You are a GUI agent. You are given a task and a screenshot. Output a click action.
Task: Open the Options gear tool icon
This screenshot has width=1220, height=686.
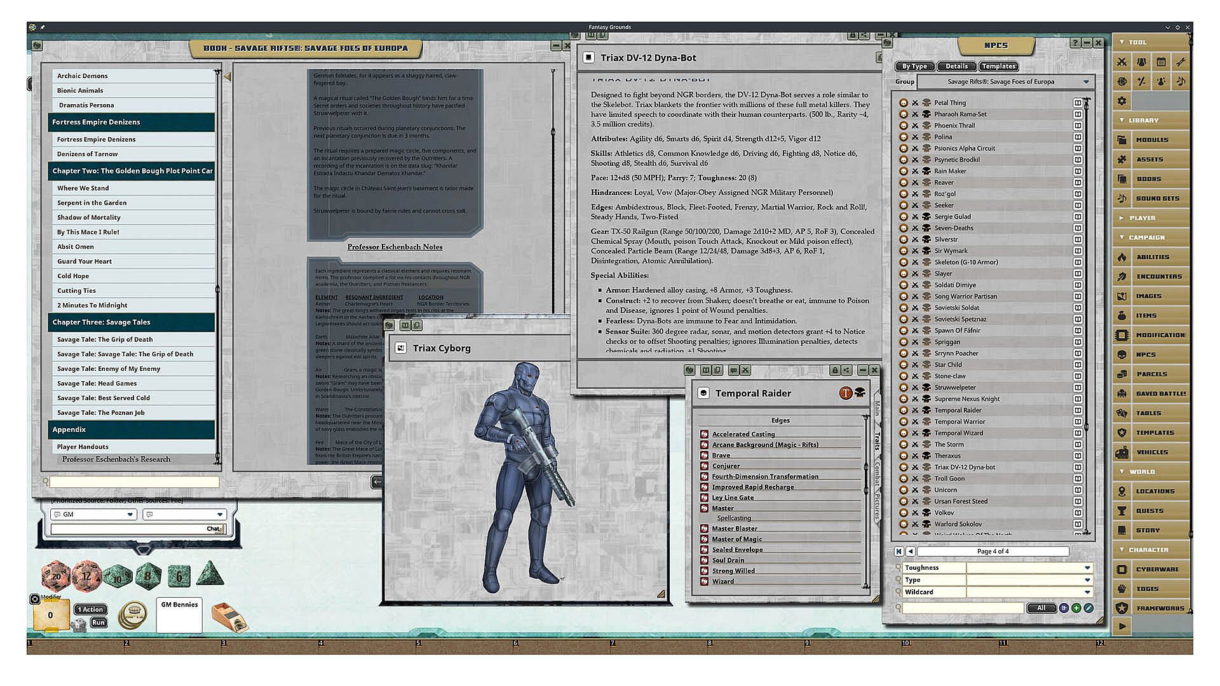click(x=1122, y=101)
